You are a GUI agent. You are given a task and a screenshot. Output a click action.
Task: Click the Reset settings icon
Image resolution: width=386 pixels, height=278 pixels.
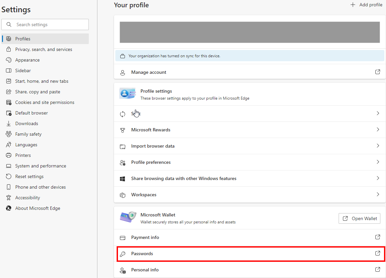point(9,176)
